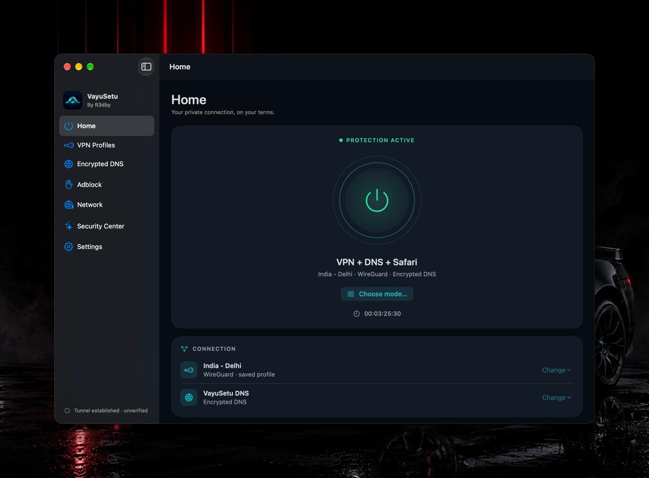Click the Choose mode sliders icon

pos(351,294)
